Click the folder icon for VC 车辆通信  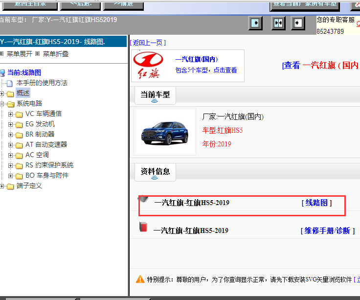click(x=19, y=114)
